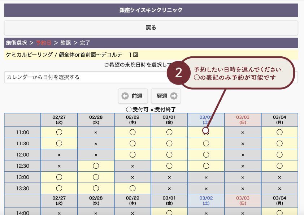Book the 11:00 circle on 03/01
The image size is (304, 215).
tap(169, 132)
